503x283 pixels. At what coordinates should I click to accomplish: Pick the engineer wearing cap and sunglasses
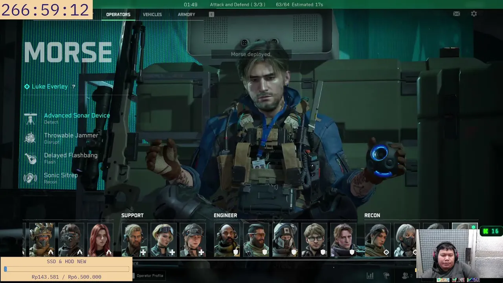click(256, 240)
